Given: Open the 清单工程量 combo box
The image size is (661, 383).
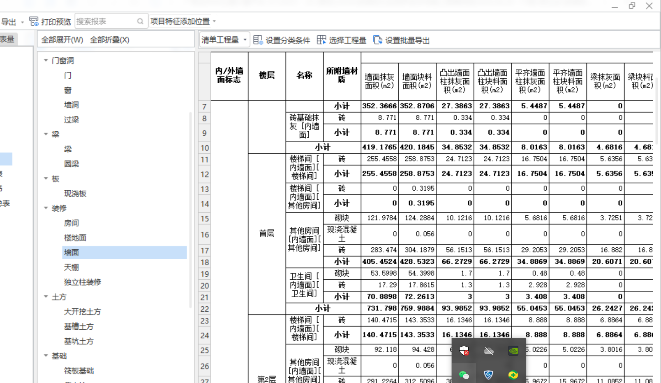Looking at the screenshot, I should point(224,40).
